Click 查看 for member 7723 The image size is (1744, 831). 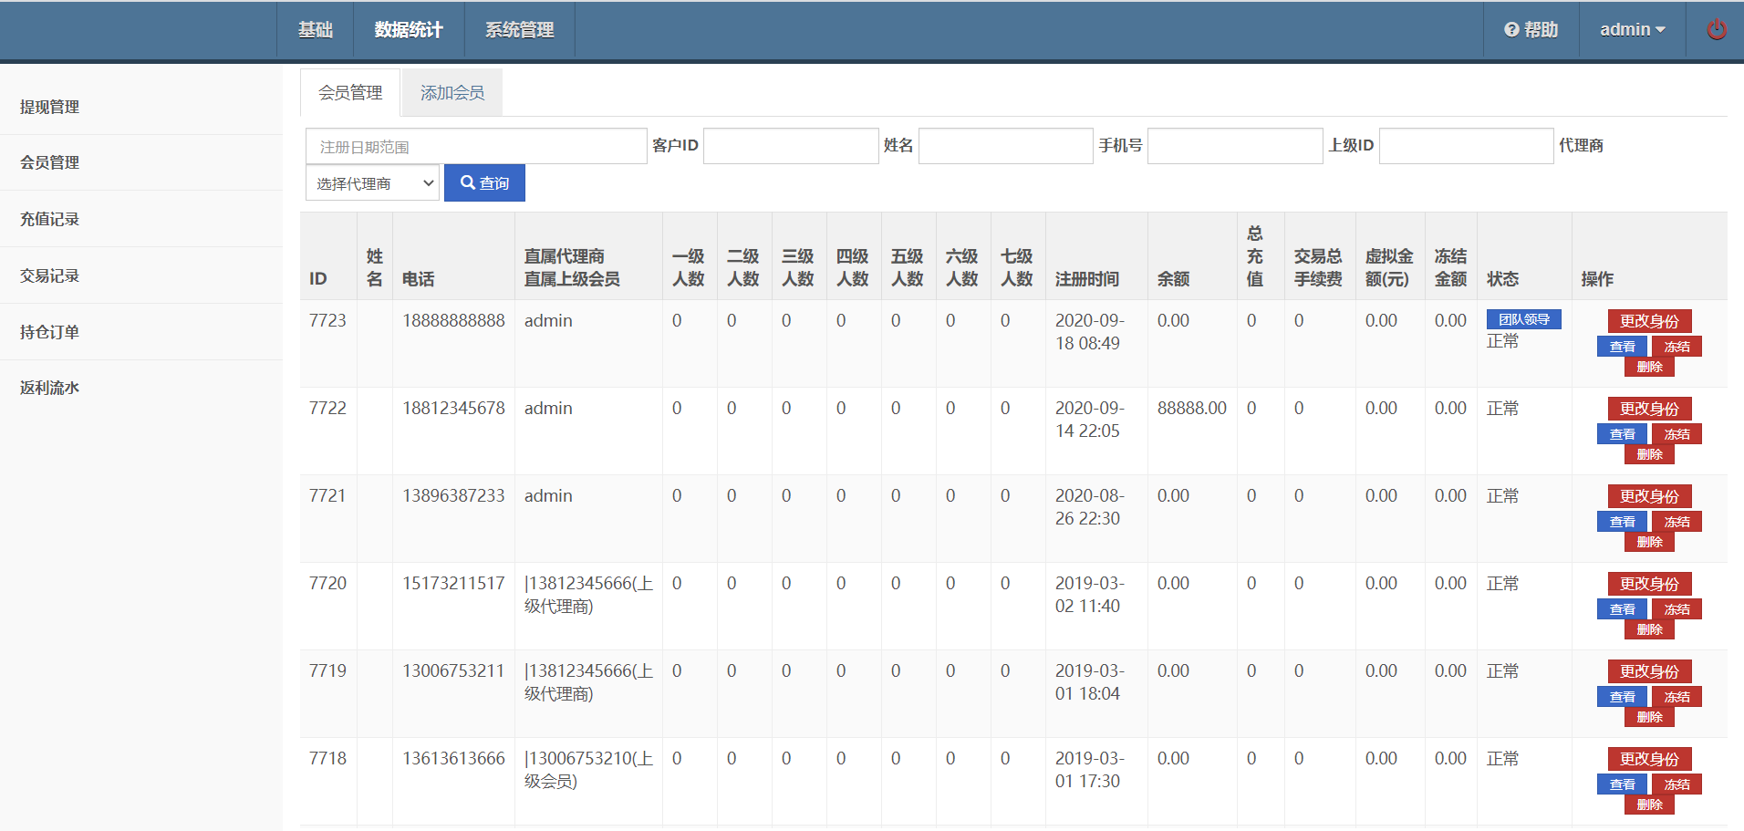1622,347
